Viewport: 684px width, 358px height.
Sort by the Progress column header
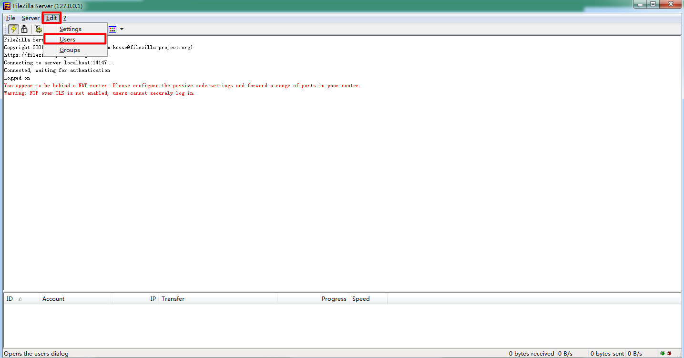pyautogui.click(x=313, y=299)
